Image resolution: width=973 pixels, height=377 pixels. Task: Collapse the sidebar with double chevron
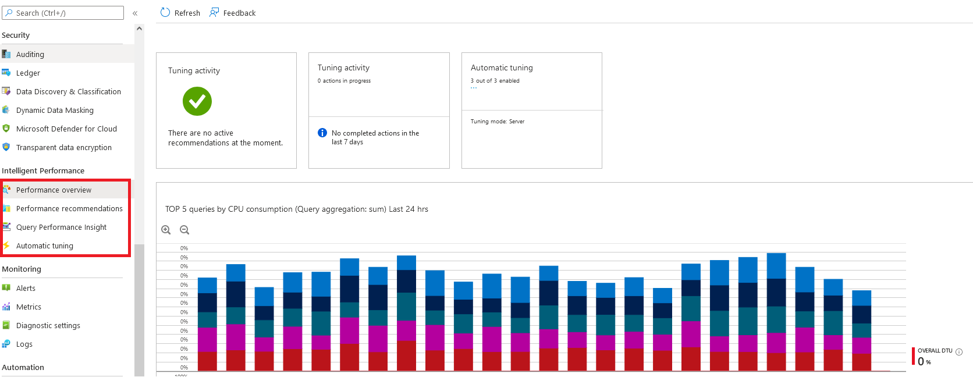click(135, 13)
